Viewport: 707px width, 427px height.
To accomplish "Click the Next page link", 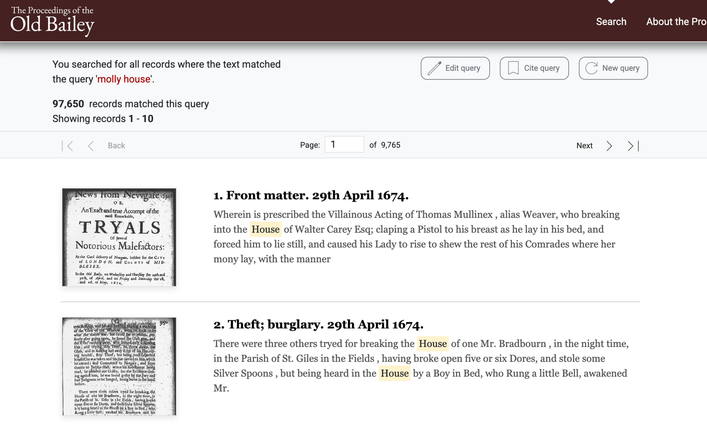I will 584,145.
